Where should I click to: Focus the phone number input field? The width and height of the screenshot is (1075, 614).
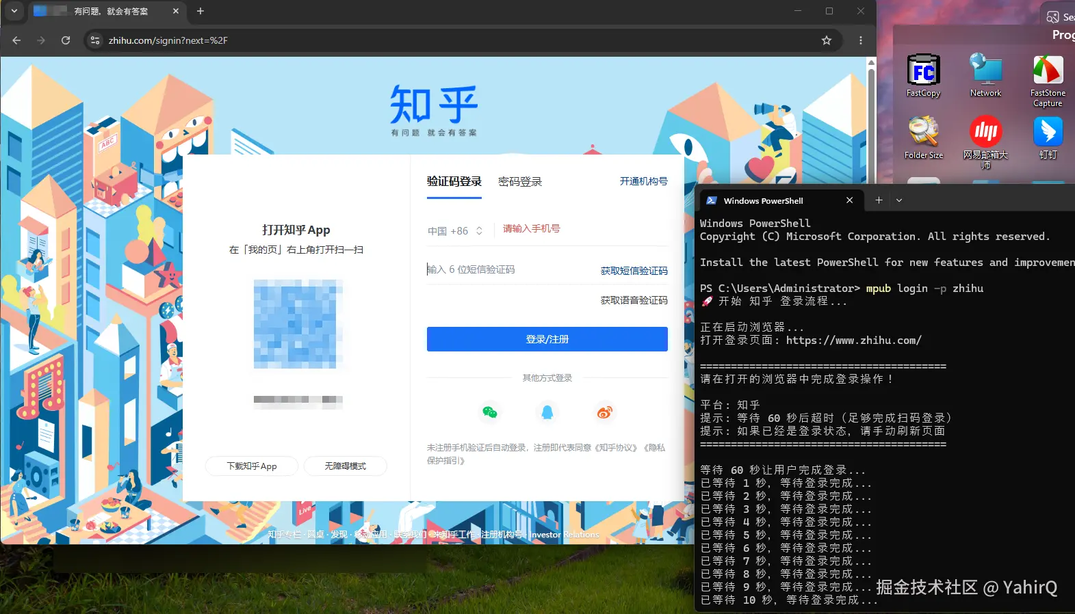pyautogui.click(x=585, y=229)
